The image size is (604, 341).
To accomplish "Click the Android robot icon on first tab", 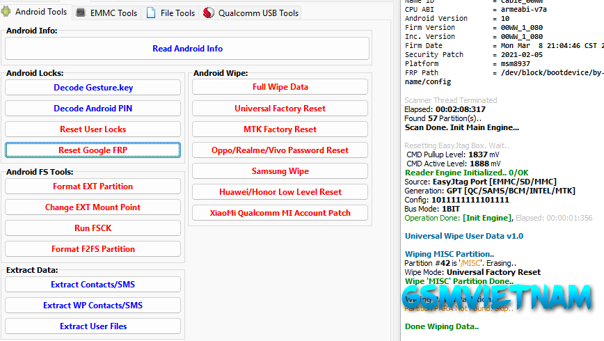I will (x=8, y=12).
